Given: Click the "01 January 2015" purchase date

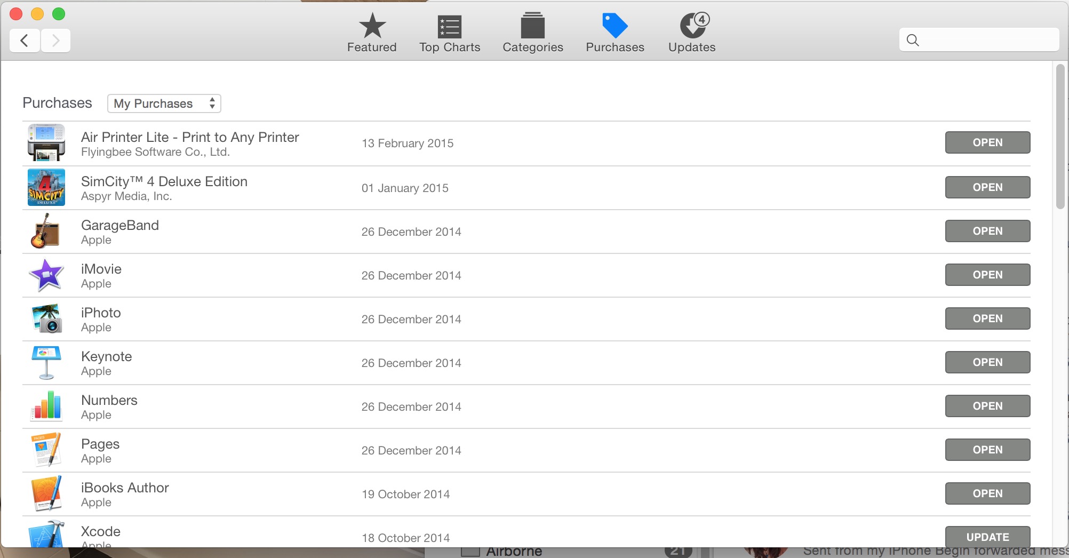Looking at the screenshot, I should click(405, 188).
